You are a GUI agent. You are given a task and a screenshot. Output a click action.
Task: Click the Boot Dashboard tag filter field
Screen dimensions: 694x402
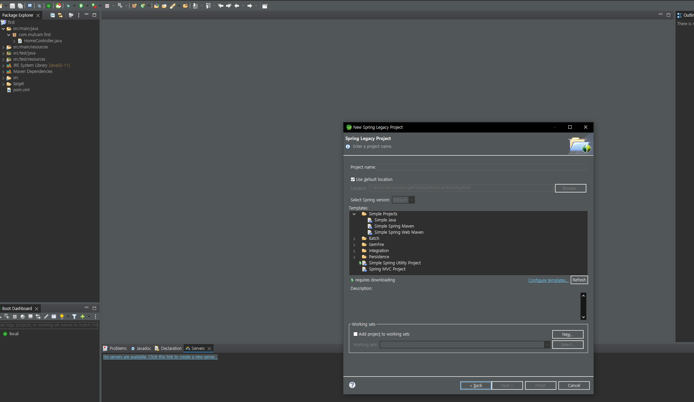click(49, 325)
